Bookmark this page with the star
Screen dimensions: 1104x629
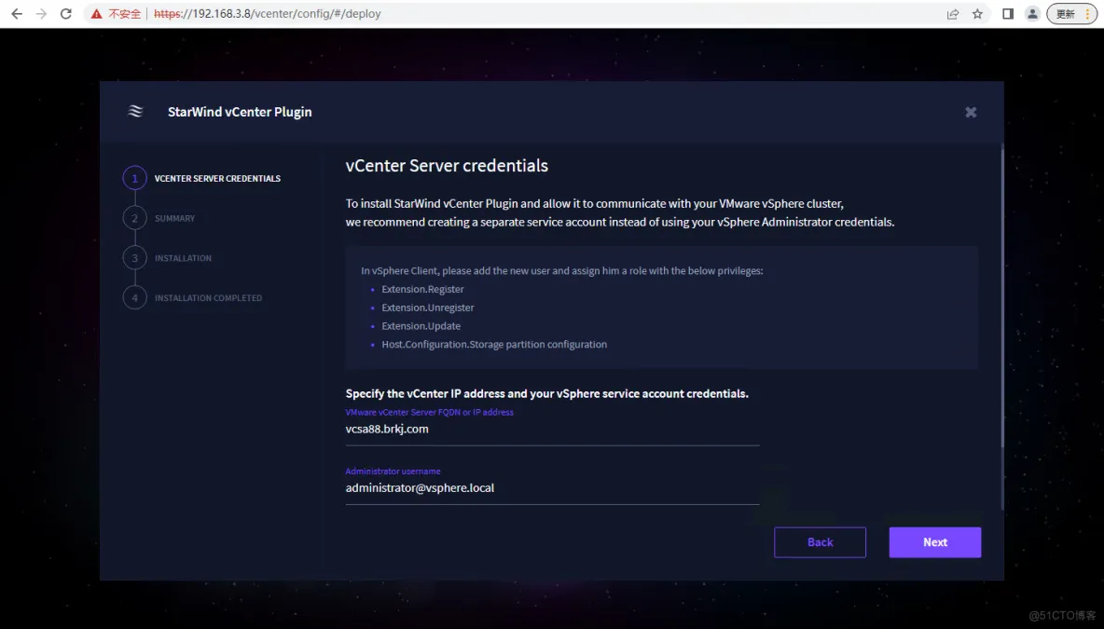[977, 13]
